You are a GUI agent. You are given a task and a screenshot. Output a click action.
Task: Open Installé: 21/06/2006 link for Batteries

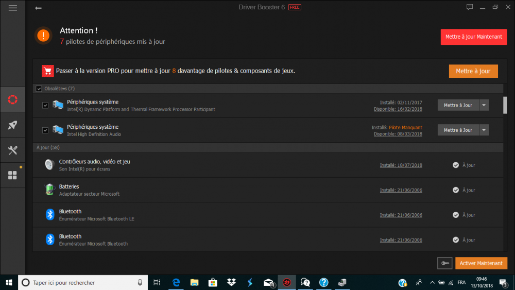point(401,190)
